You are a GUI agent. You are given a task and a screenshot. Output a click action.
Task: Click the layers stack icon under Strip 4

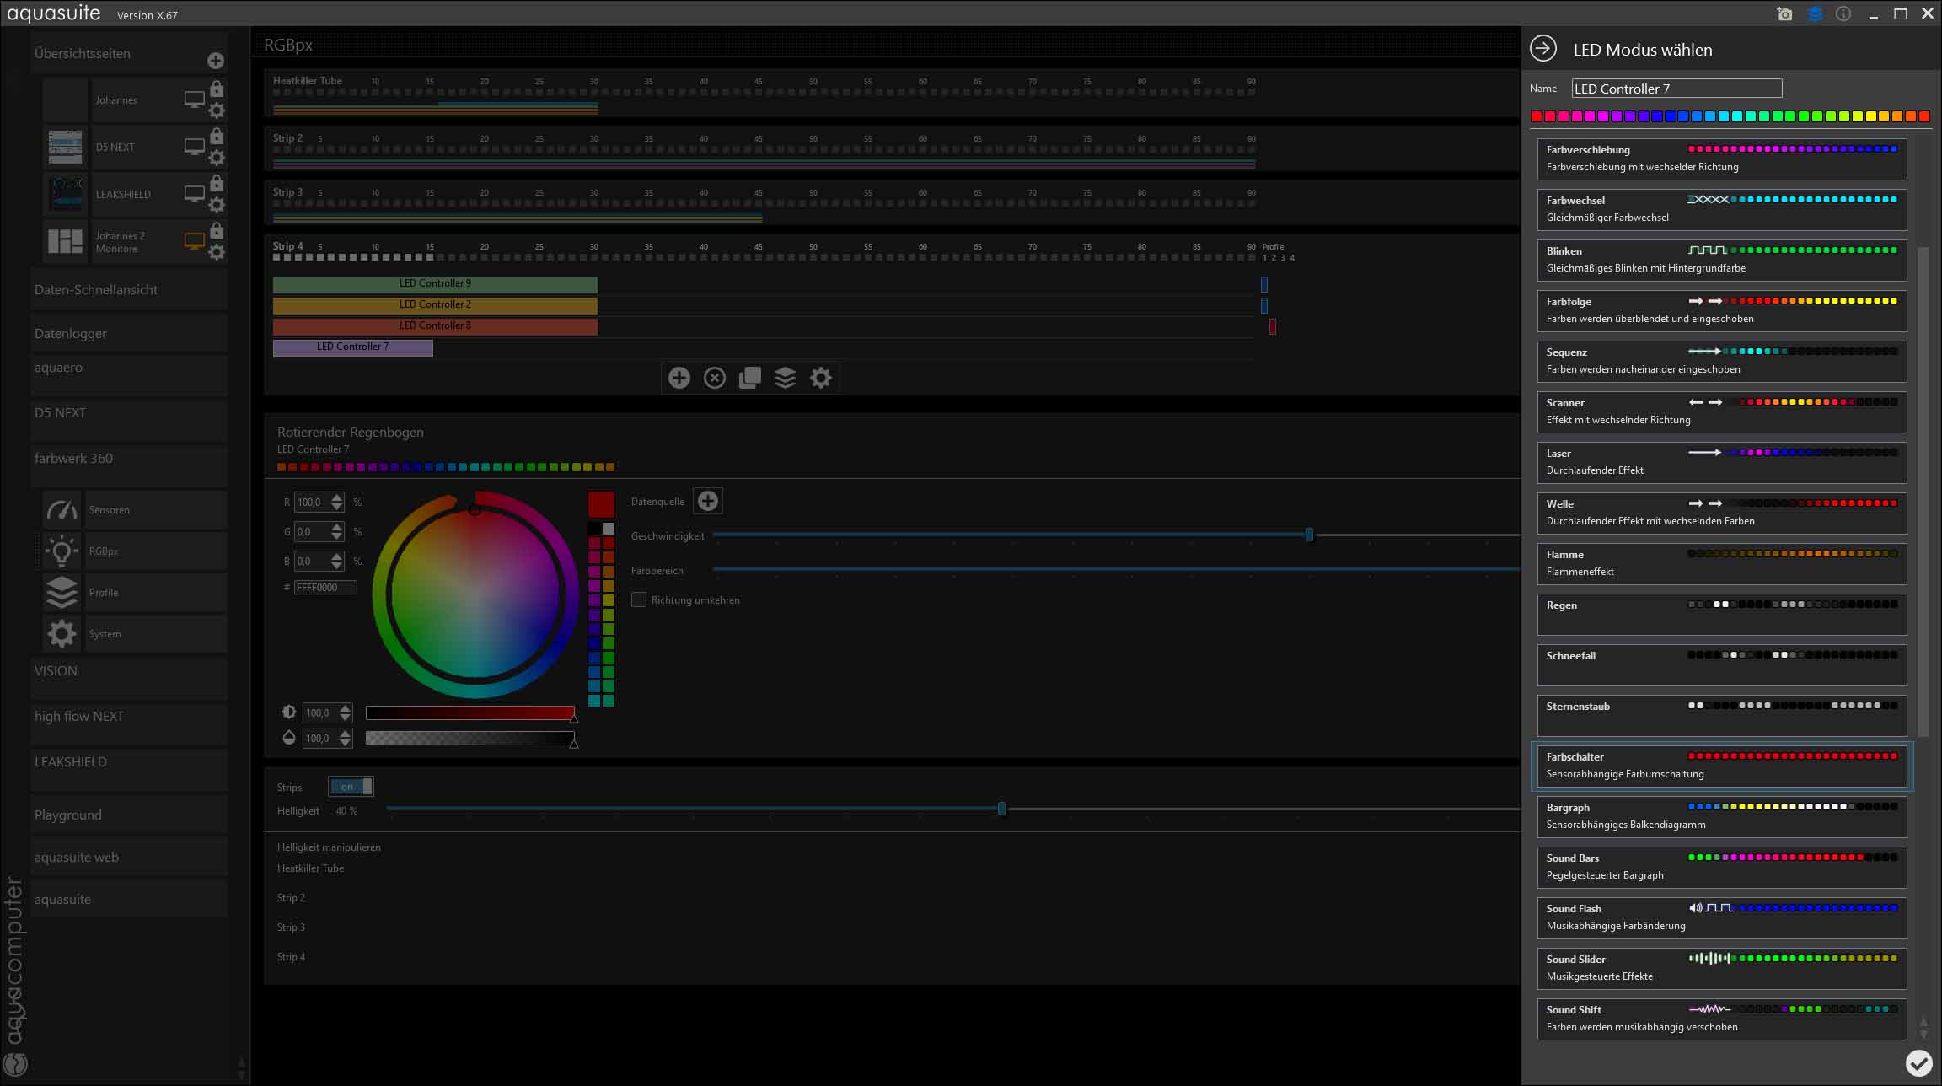(x=786, y=378)
